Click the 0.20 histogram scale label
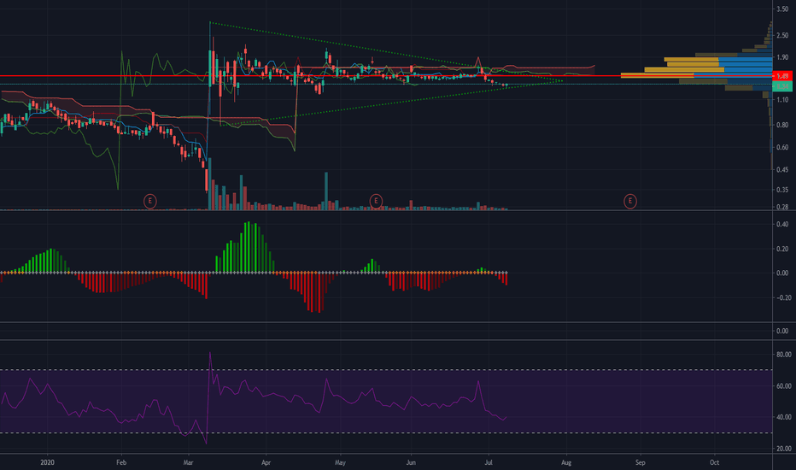 (782, 249)
